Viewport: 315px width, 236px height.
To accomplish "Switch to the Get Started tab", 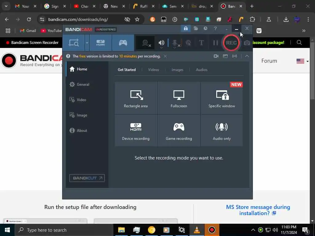I will [126, 70].
